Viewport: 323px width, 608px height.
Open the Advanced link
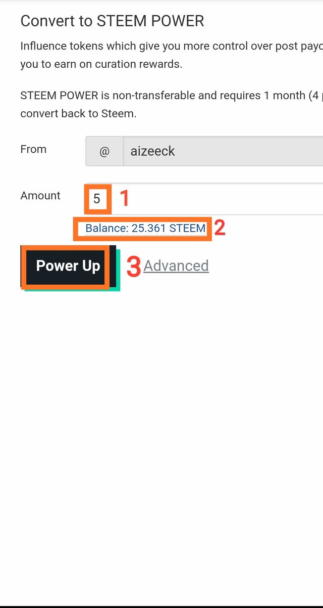(x=176, y=266)
